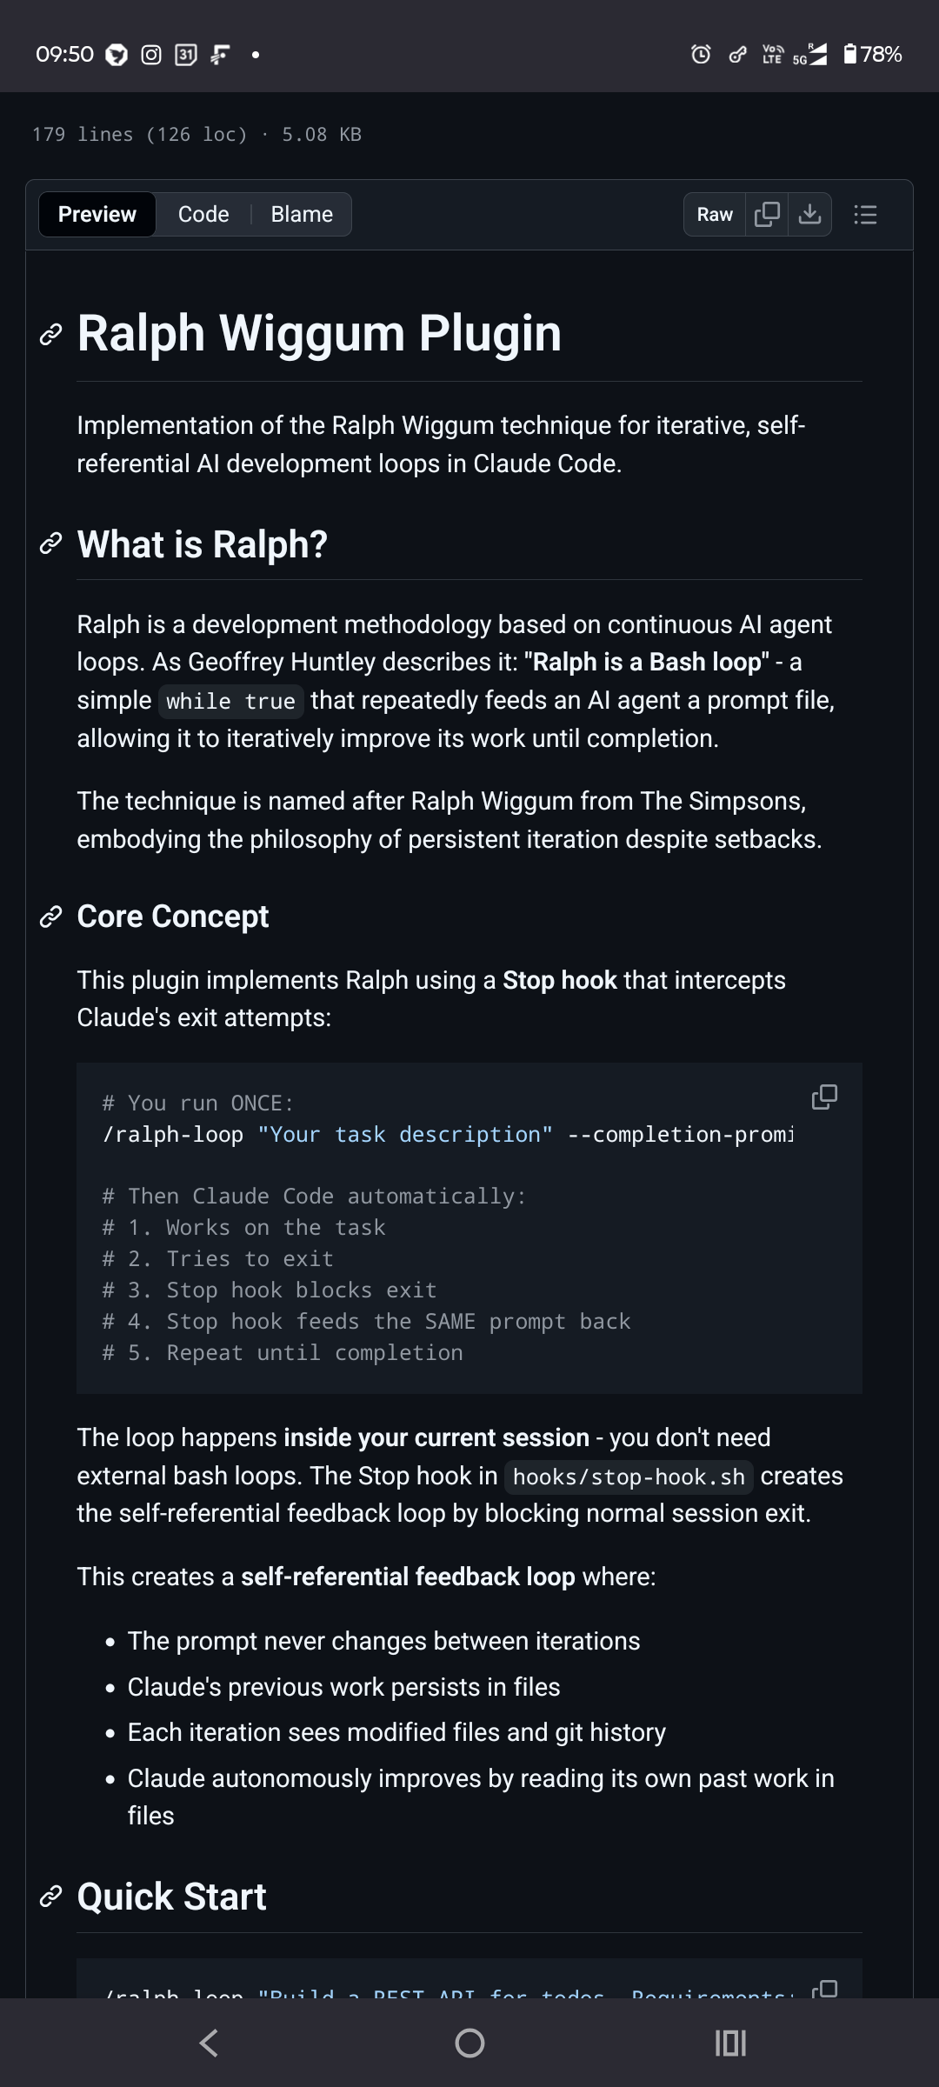This screenshot has height=2087, width=939.
Task: Copy raw file contents using the copy icon
Action: click(x=766, y=214)
